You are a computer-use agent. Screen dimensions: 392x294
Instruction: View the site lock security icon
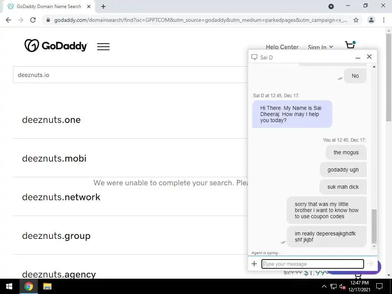click(48, 20)
